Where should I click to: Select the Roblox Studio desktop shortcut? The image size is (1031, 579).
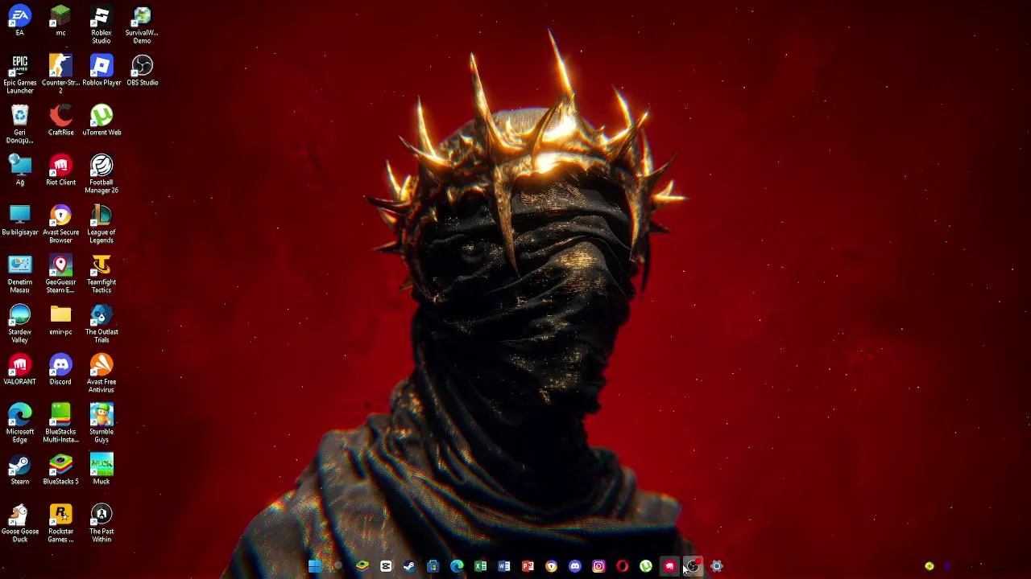[101, 26]
